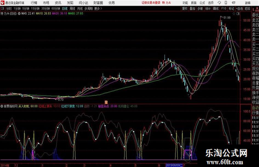This screenshot has width=259, height=167.
Task: Open the mobile phone icon
Action: [x=226, y=3]
